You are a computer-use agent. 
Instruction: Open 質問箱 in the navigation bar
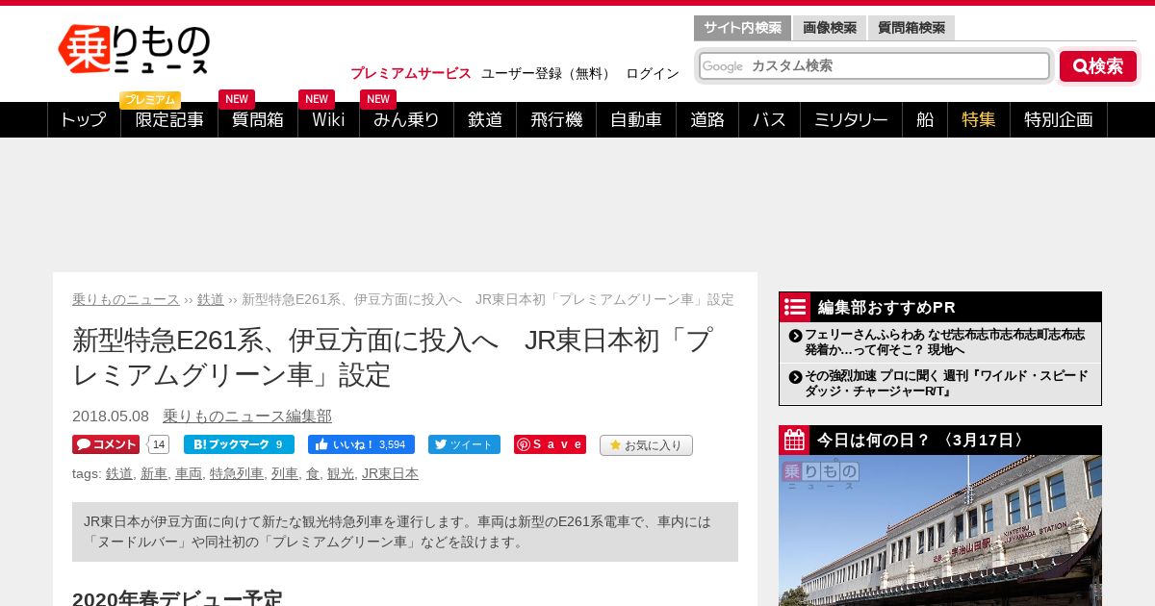click(258, 120)
